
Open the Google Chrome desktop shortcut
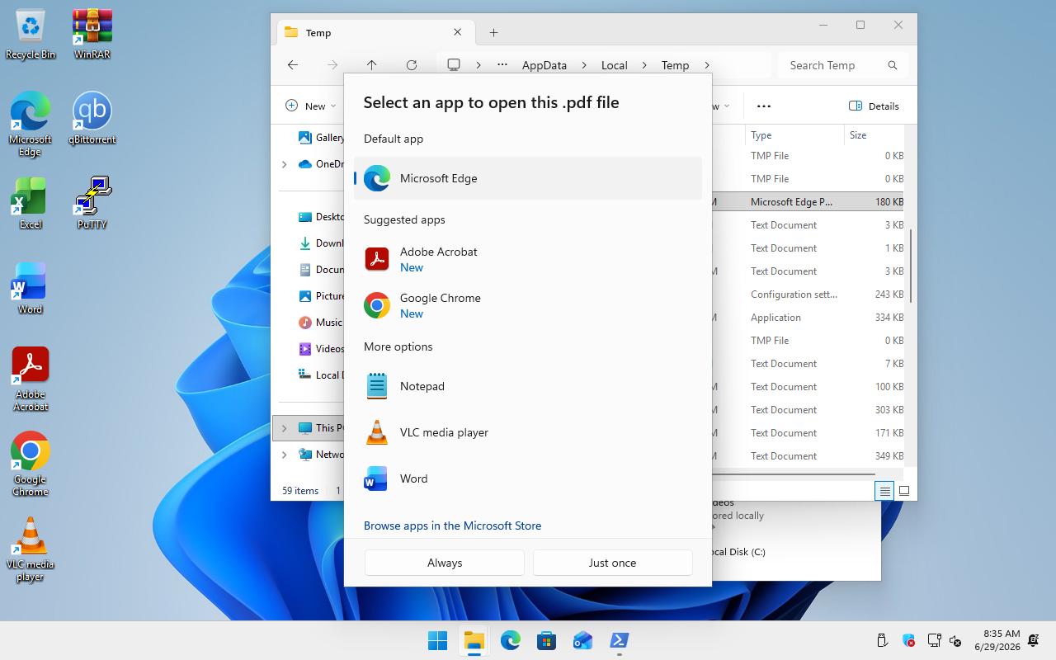click(31, 464)
